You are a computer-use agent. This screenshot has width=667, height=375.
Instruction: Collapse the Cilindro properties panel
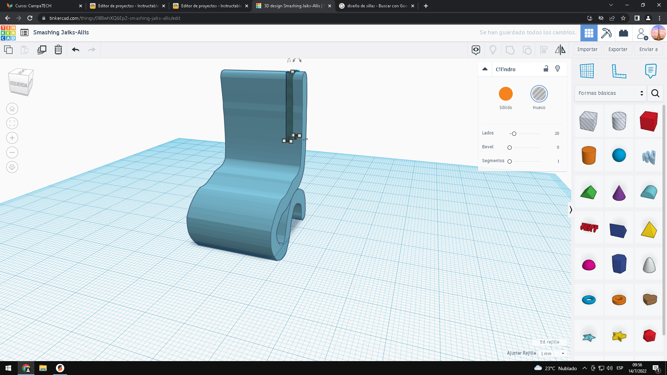point(485,69)
